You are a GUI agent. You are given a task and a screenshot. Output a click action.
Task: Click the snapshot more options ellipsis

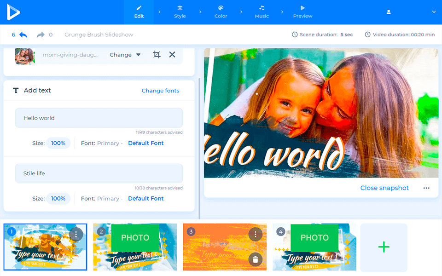[x=426, y=188]
